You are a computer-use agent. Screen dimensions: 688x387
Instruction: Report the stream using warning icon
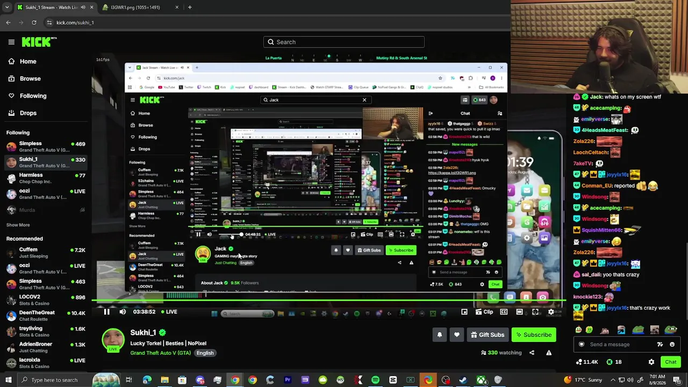[549, 353]
